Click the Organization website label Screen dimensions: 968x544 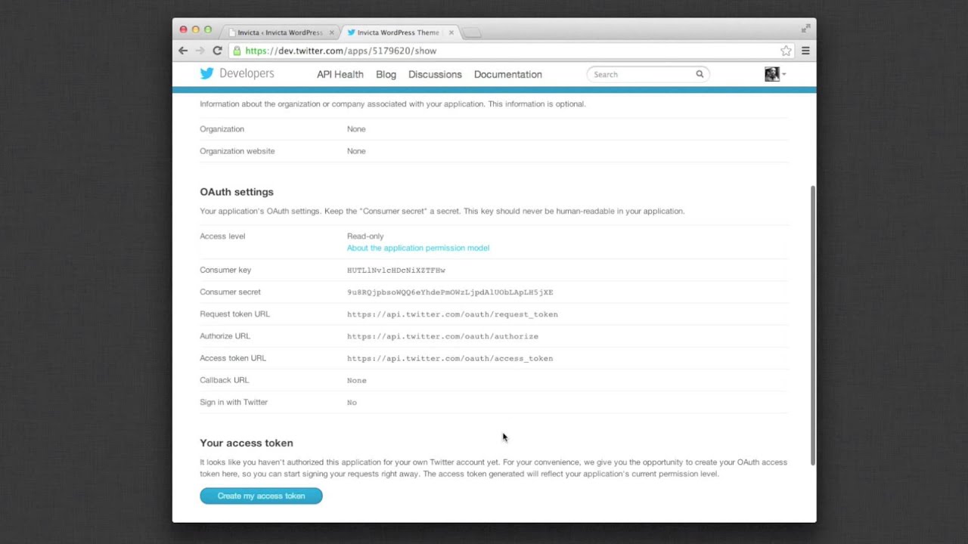tap(237, 151)
